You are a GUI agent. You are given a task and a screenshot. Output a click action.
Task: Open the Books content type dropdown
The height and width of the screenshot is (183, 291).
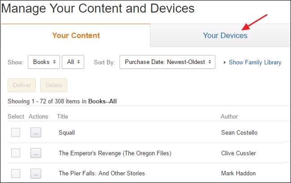click(43, 62)
